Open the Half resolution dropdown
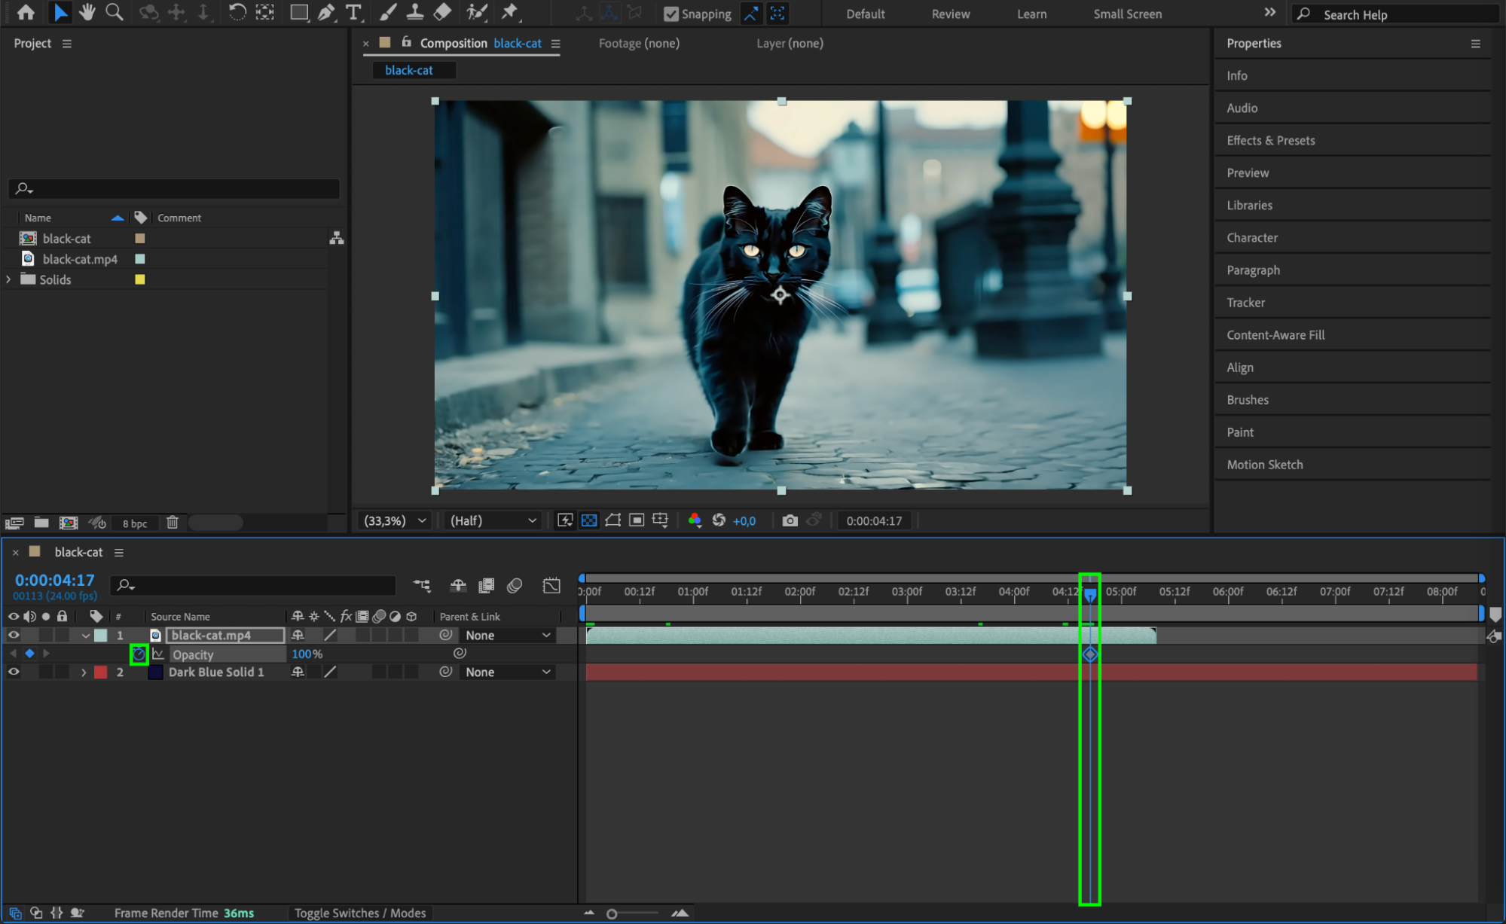The image size is (1506, 924). (493, 520)
